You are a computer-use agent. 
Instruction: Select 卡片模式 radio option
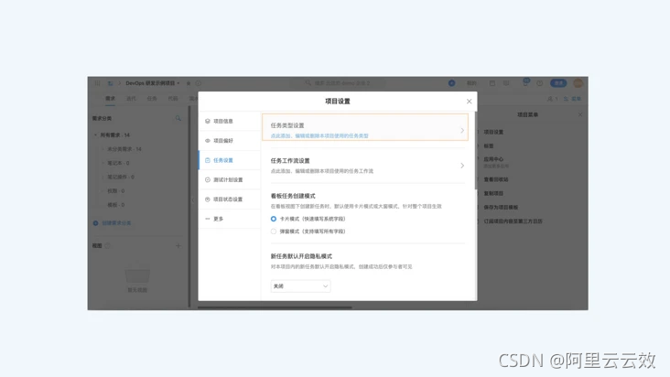coord(274,219)
